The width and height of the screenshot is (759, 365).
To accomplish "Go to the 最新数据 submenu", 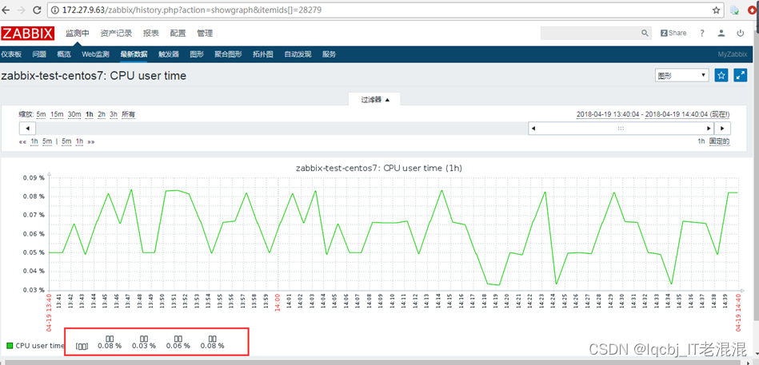I will coord(134,54).
